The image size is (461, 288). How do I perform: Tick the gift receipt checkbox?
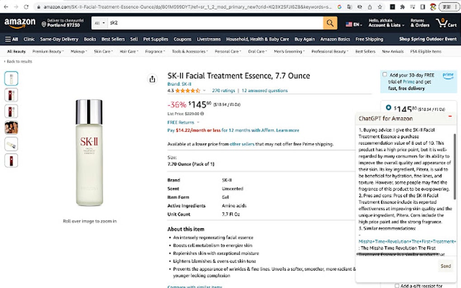coord(397,285)
